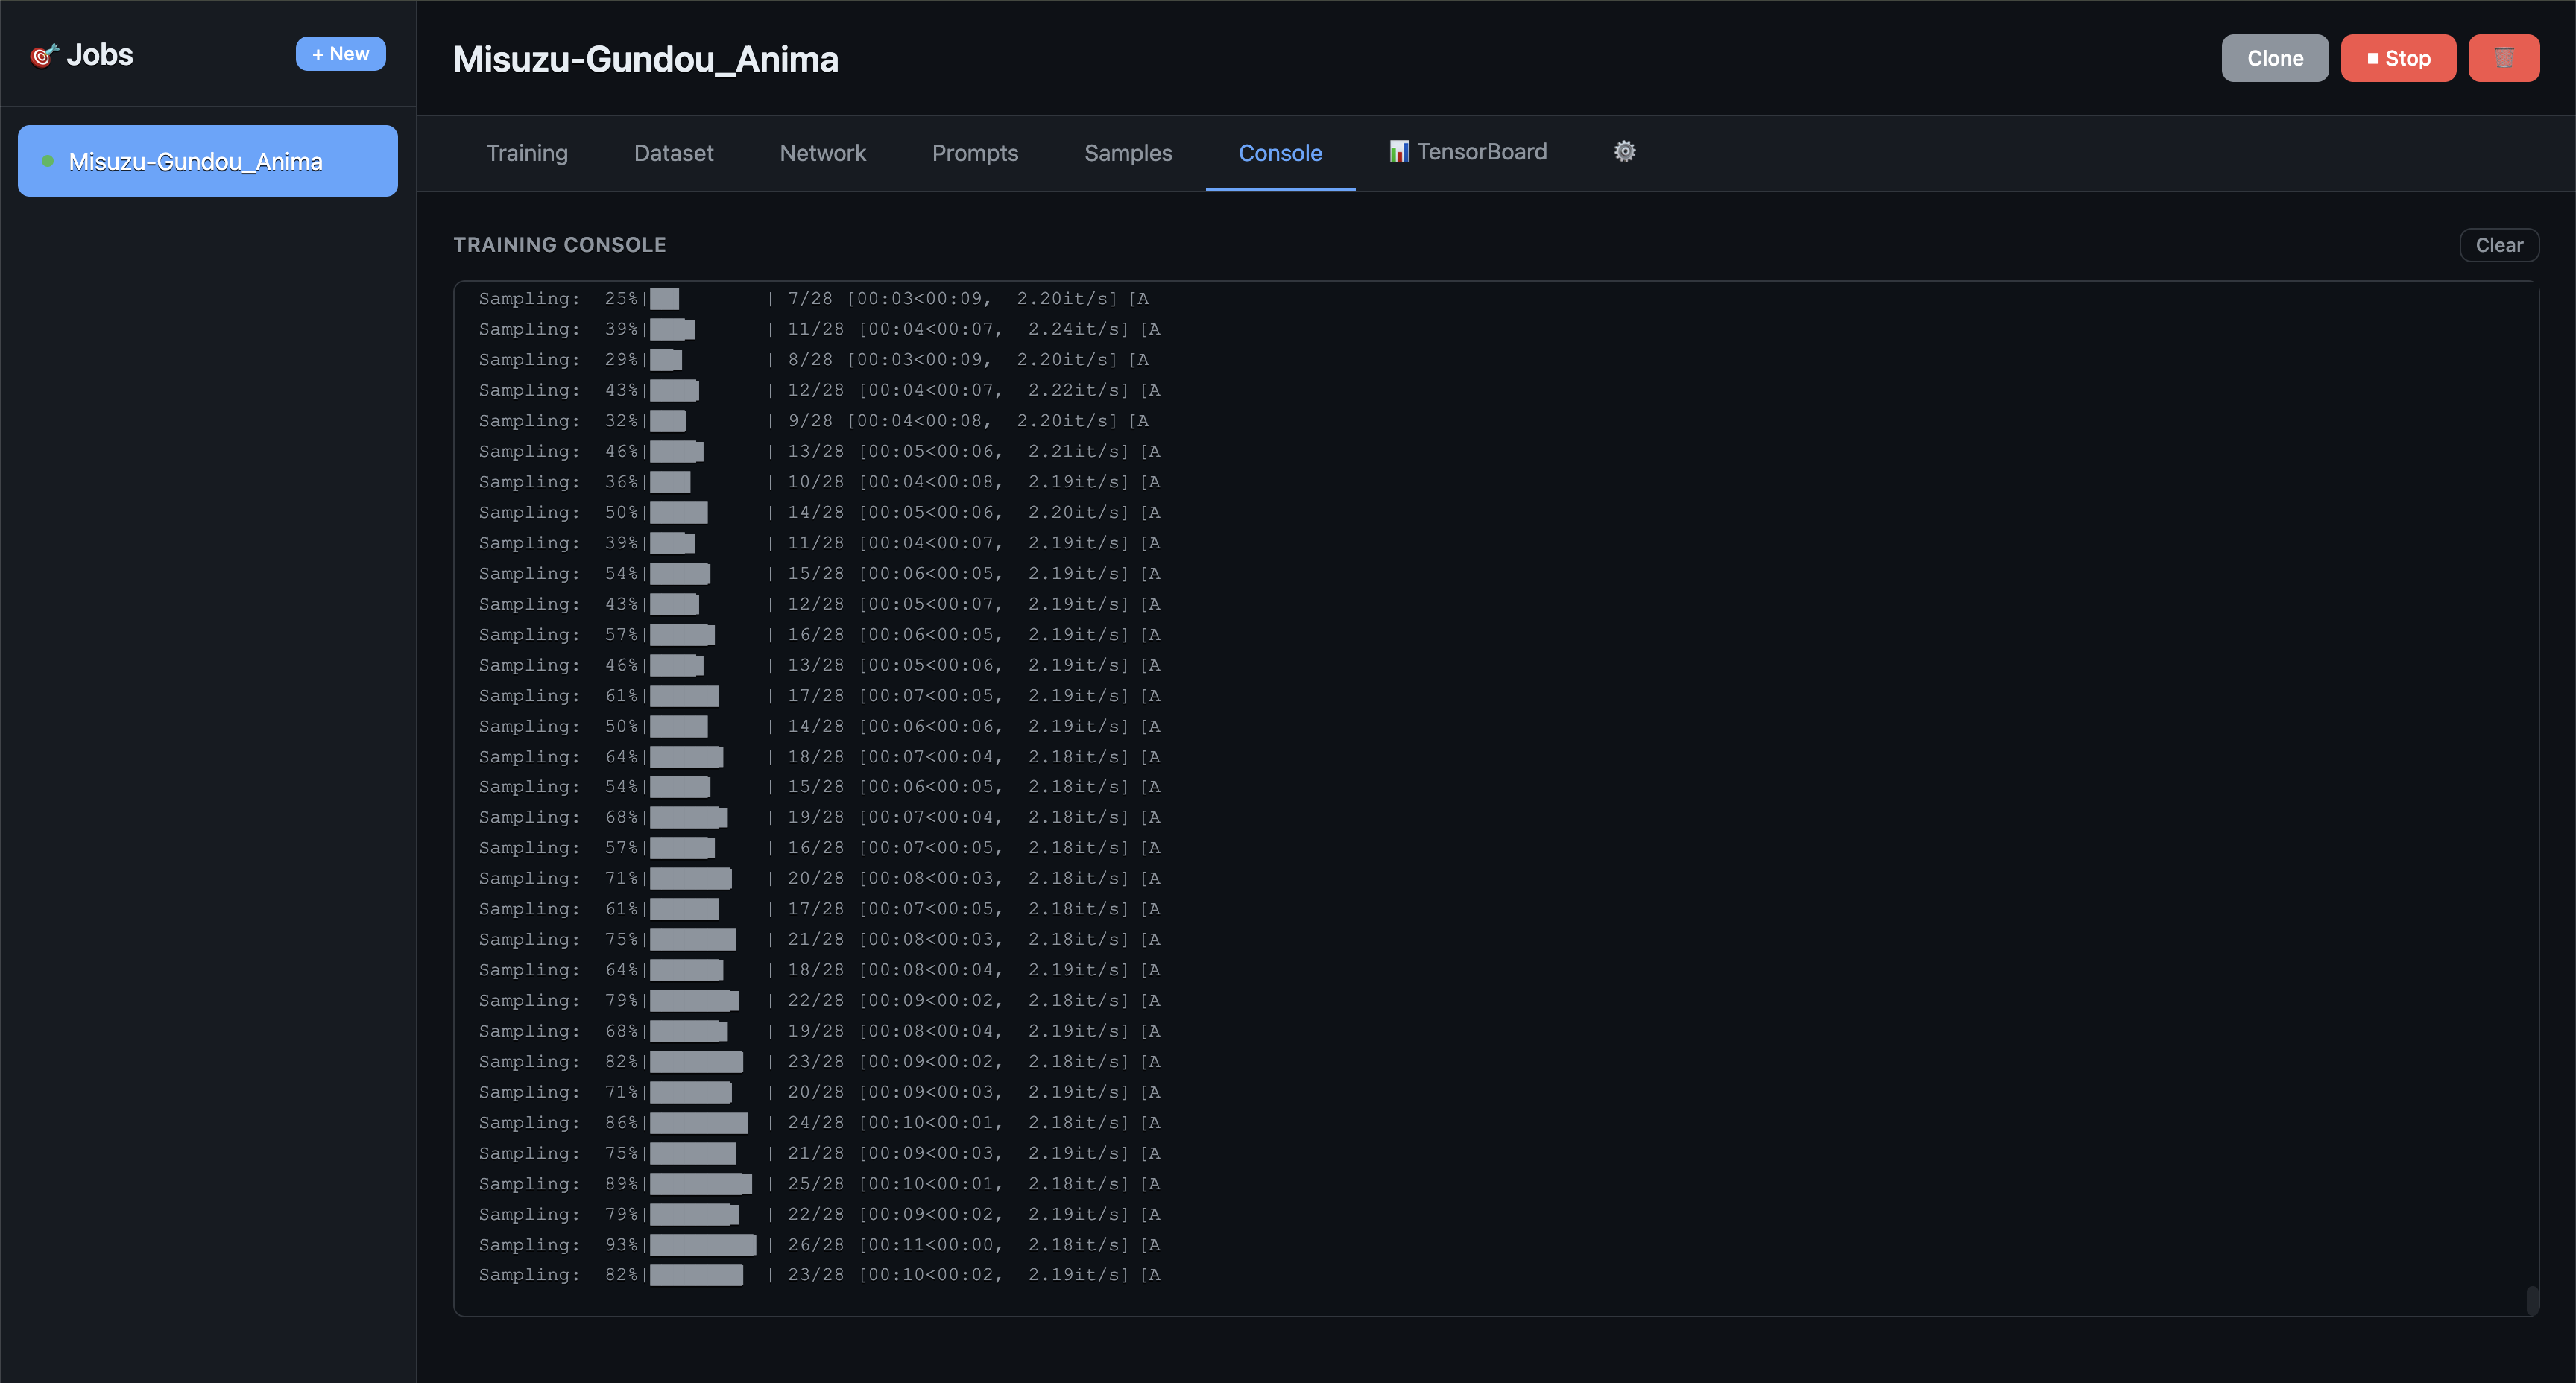Click the active Console tab
The height and width of the screenshot is (1383, 2576).
1279,153
